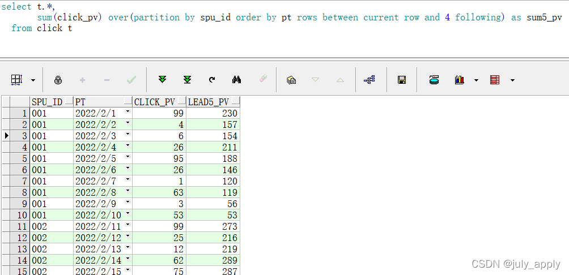Click LEAD5_PV cell with value 289

point(213,260)
